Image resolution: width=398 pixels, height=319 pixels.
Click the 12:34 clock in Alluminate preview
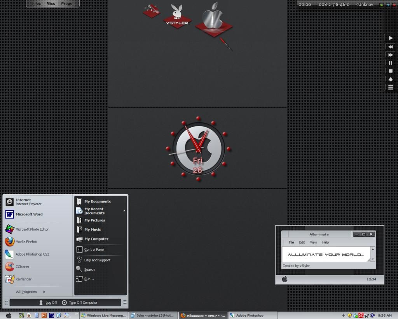click(371, 279)
